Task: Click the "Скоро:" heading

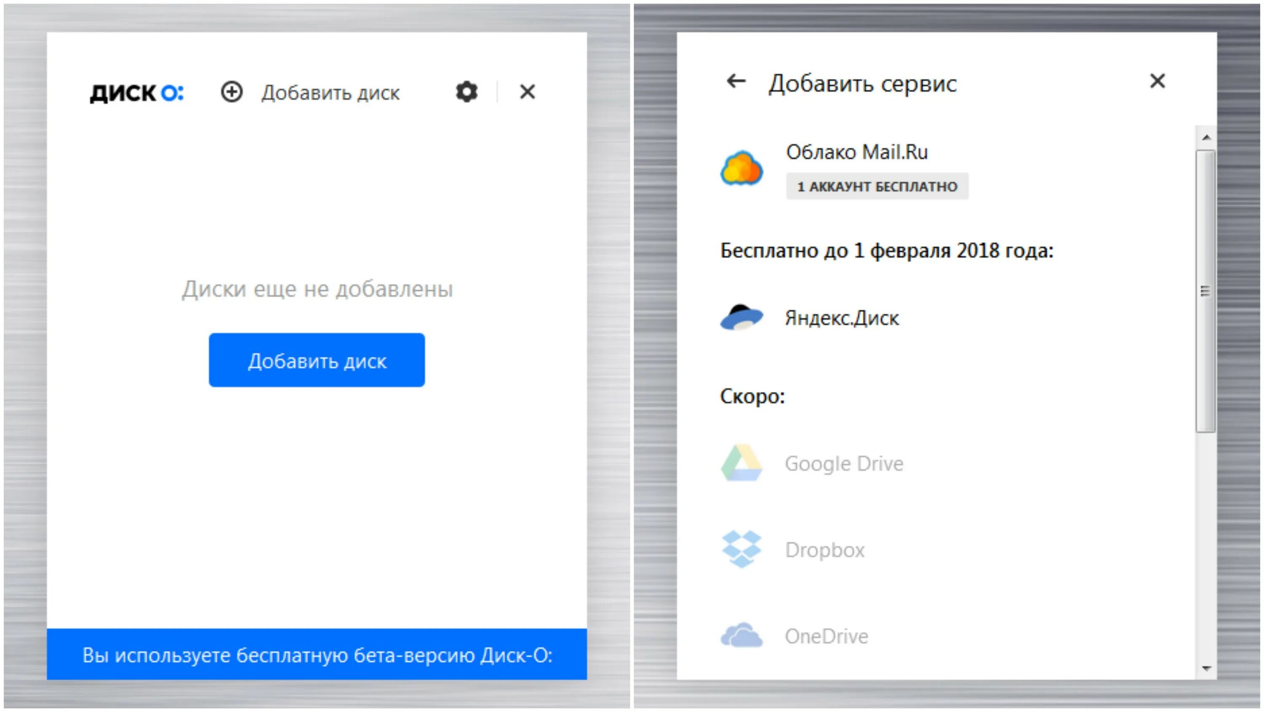Action: [752, 396]
